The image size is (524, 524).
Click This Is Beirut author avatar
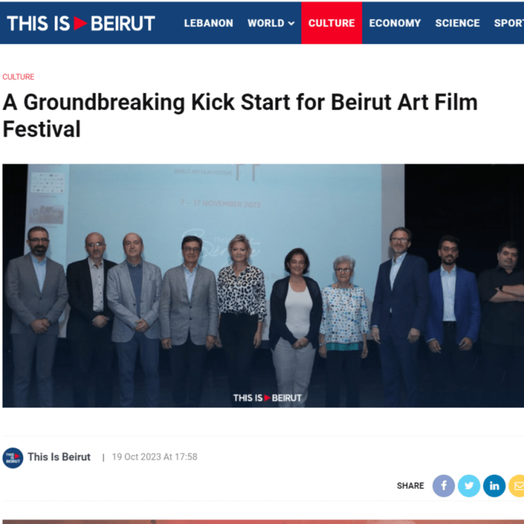(x=13, y=458)
